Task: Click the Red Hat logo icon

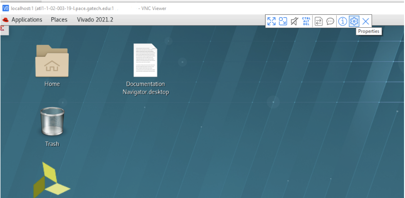Action: coord(6,20)
